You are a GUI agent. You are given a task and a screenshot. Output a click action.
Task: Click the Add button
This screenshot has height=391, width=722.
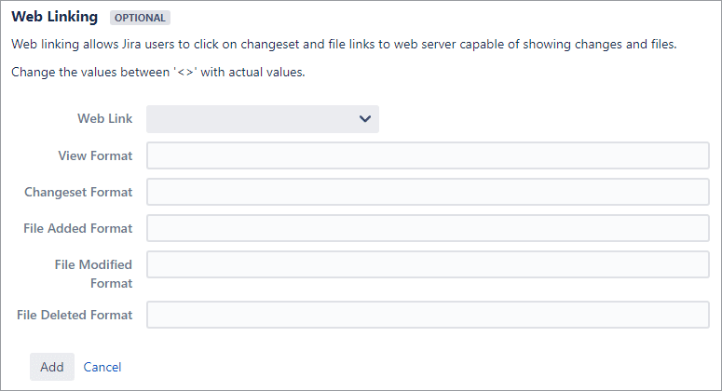[52, 367]
